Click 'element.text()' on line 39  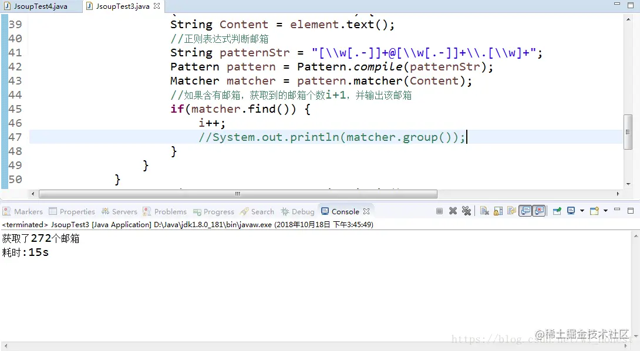pyautogui.click(x=339, y=25)
